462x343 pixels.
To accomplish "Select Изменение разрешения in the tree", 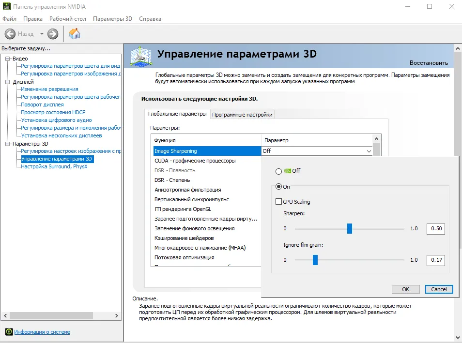I will (49, 89).
